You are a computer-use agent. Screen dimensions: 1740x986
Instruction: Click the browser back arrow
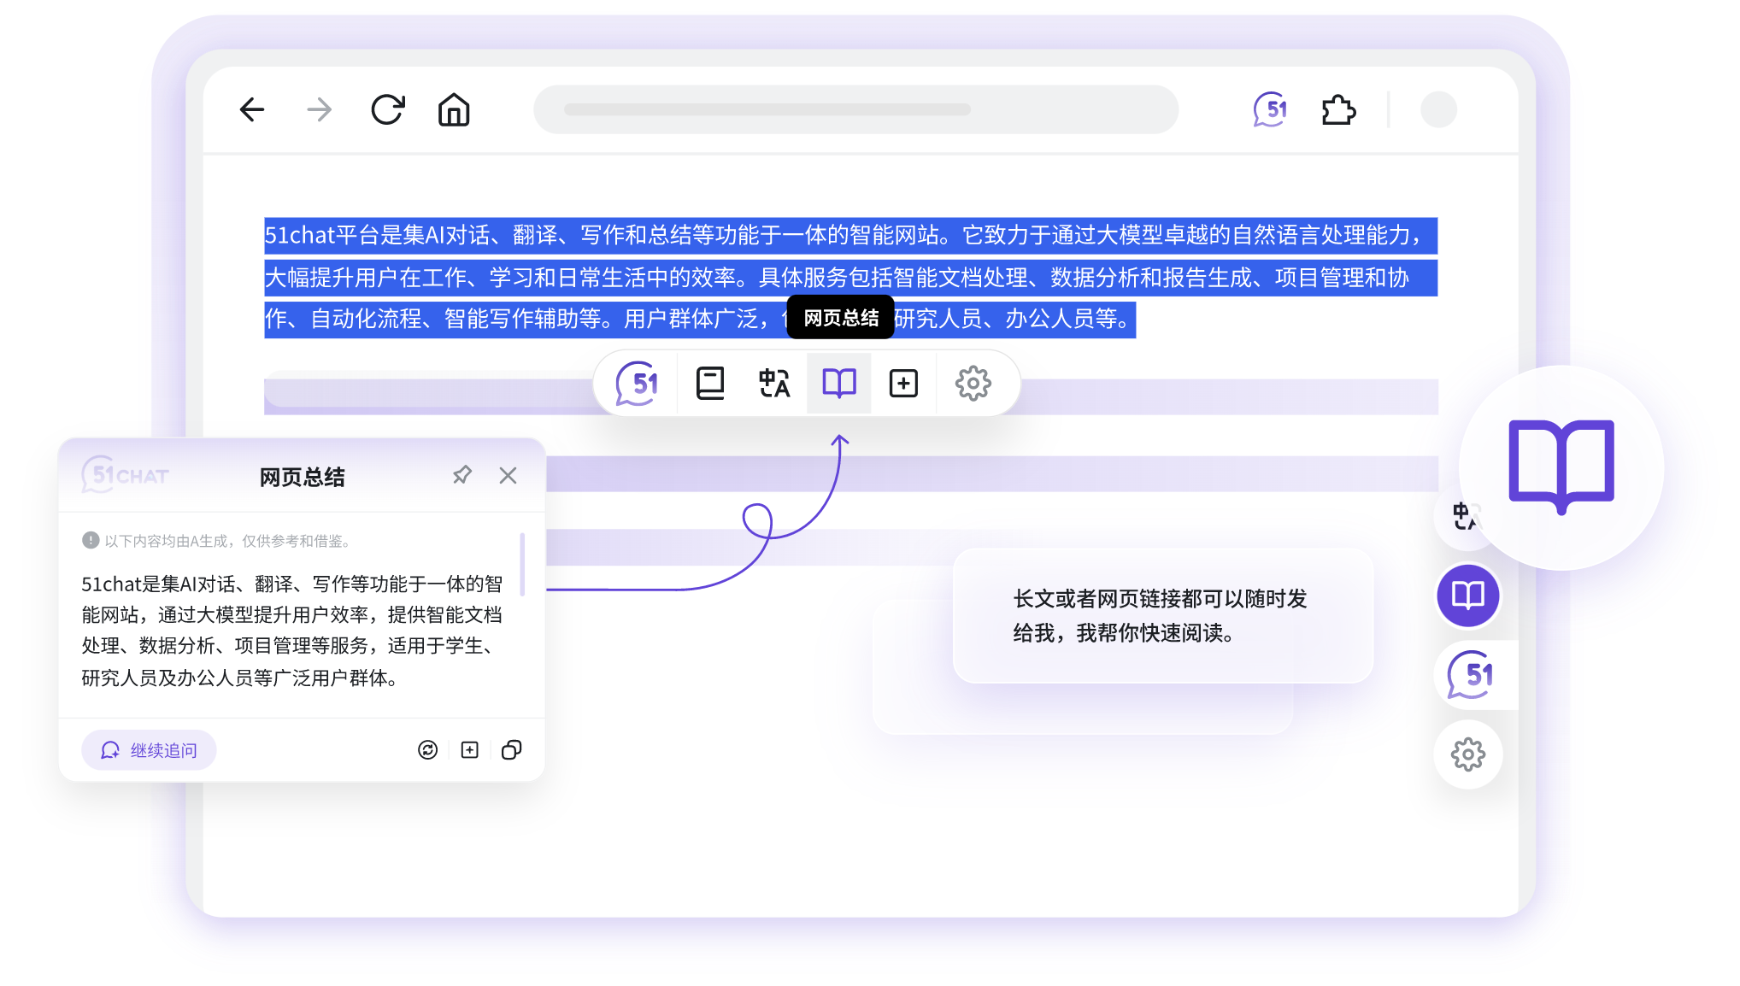[x=252, y=110]
